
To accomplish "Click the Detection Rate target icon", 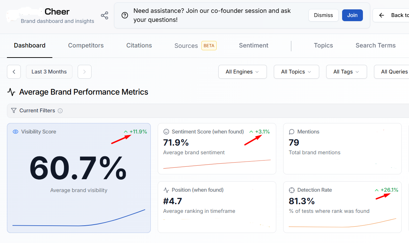I will pos(291,190).
